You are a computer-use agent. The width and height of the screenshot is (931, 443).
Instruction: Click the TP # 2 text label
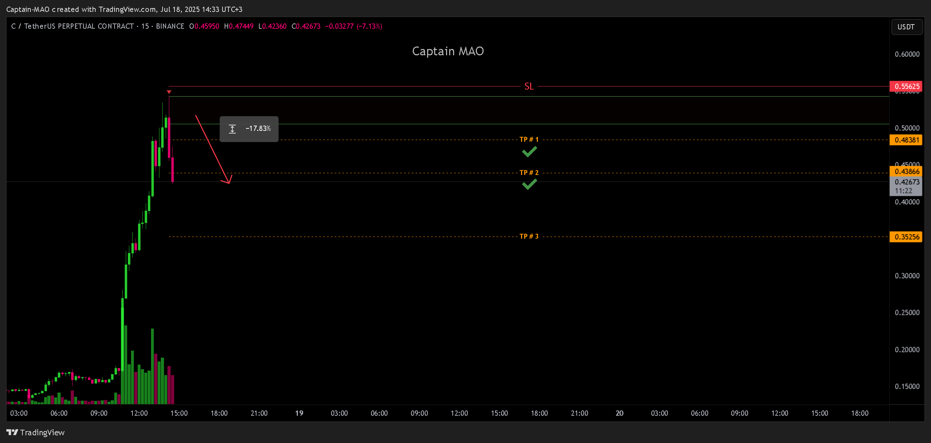coord(529,173)
